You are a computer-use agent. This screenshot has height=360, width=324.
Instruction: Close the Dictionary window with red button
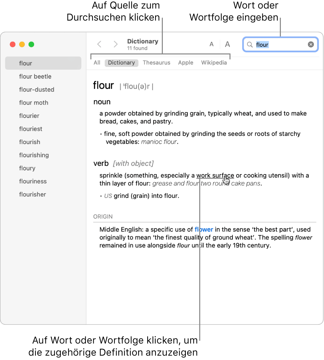(x=13, y=44)
